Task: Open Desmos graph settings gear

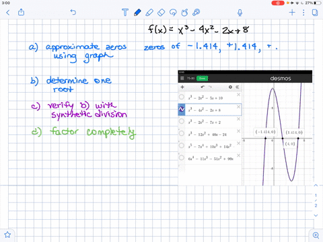Action: tap(230, 87)
